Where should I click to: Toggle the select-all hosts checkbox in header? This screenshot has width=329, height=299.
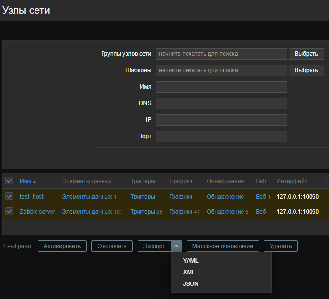(9, 181)
